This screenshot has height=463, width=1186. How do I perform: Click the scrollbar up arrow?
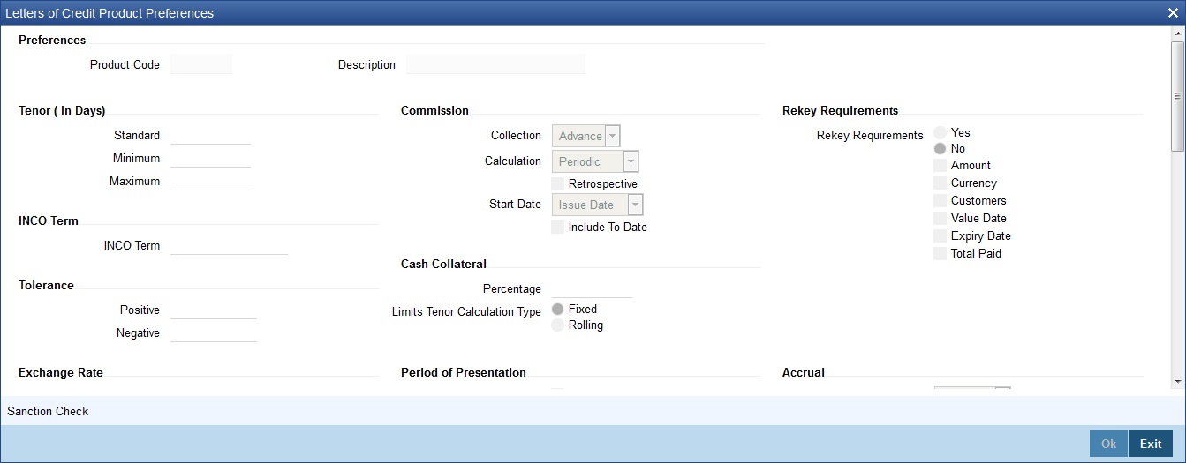1178,34
